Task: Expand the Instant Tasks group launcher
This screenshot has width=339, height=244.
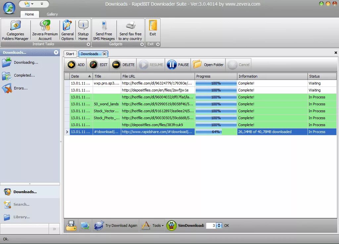Action: [x=88, y=44]
